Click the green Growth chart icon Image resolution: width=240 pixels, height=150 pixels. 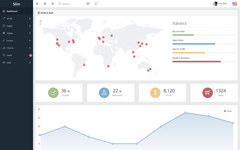[x=53, y=93]
